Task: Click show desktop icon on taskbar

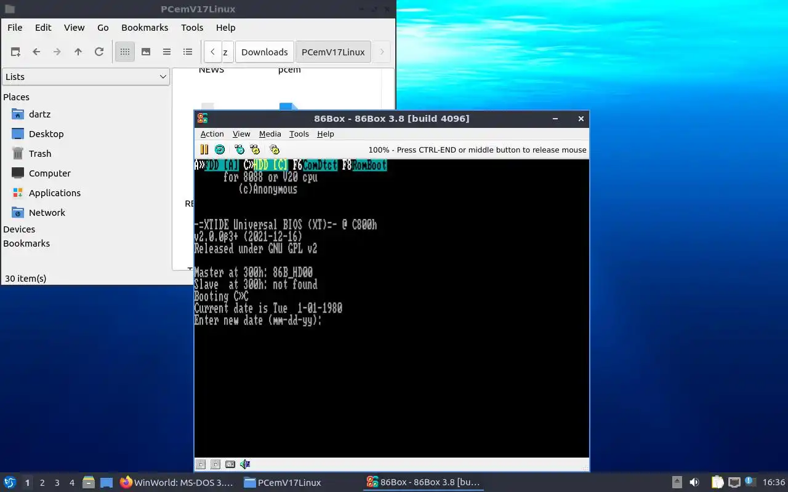Action: 107,483
